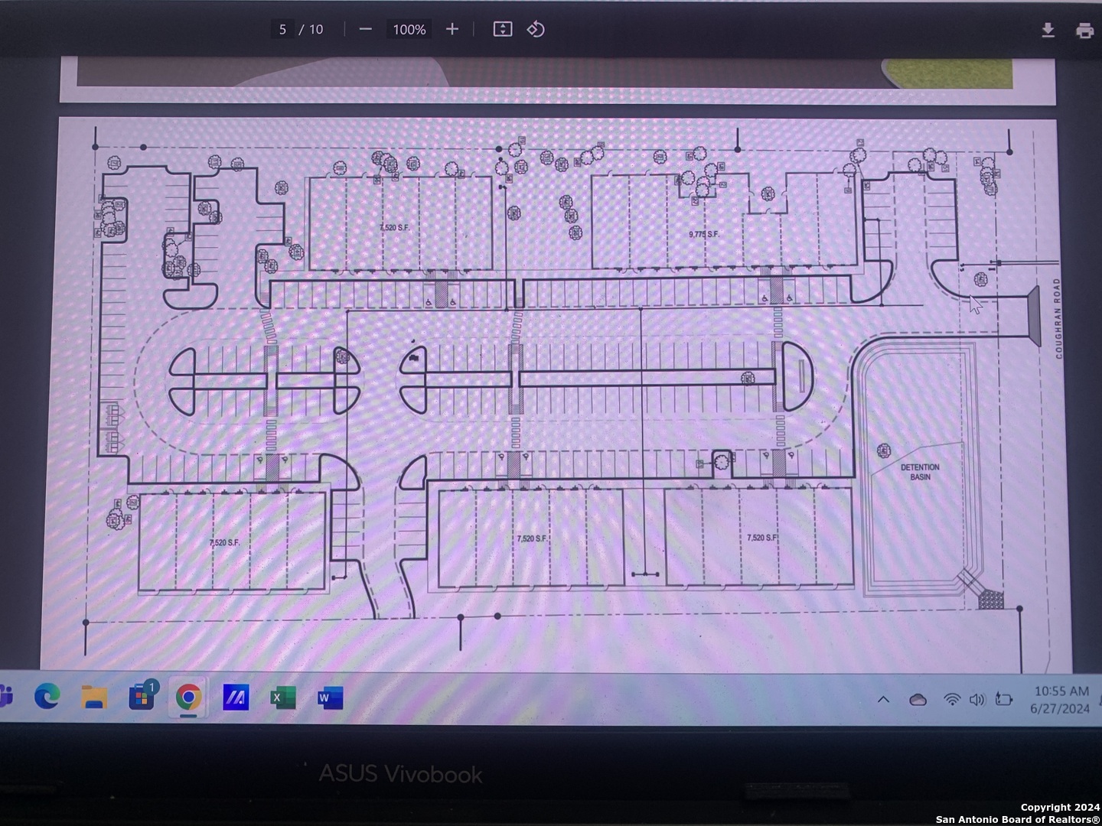Click the volume speaker icon

(x=976, y=699)
